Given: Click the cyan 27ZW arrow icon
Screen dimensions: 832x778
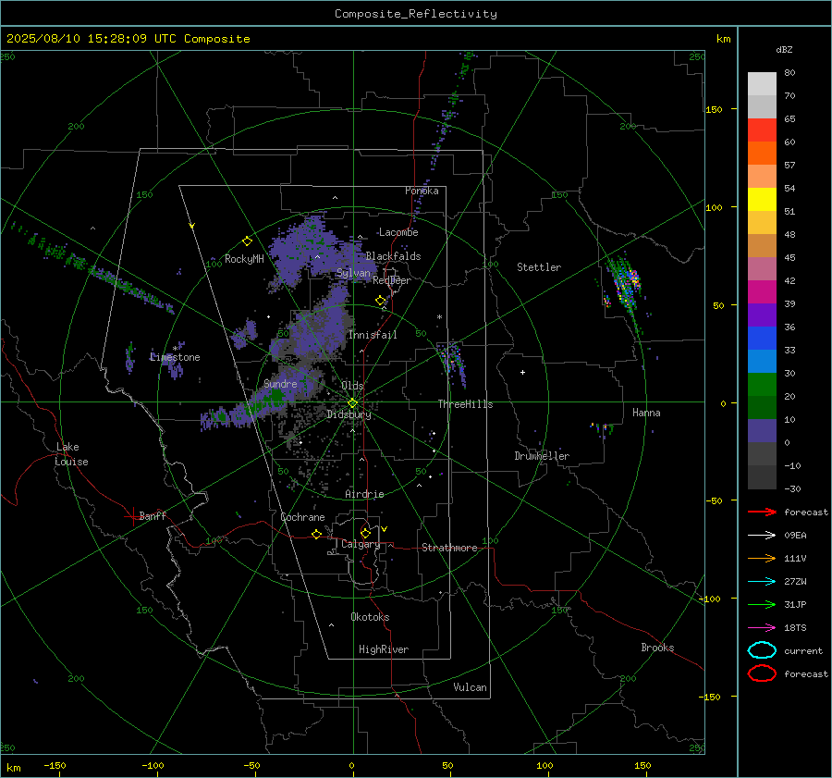Looking at the screenshot, I should (762, 582).
